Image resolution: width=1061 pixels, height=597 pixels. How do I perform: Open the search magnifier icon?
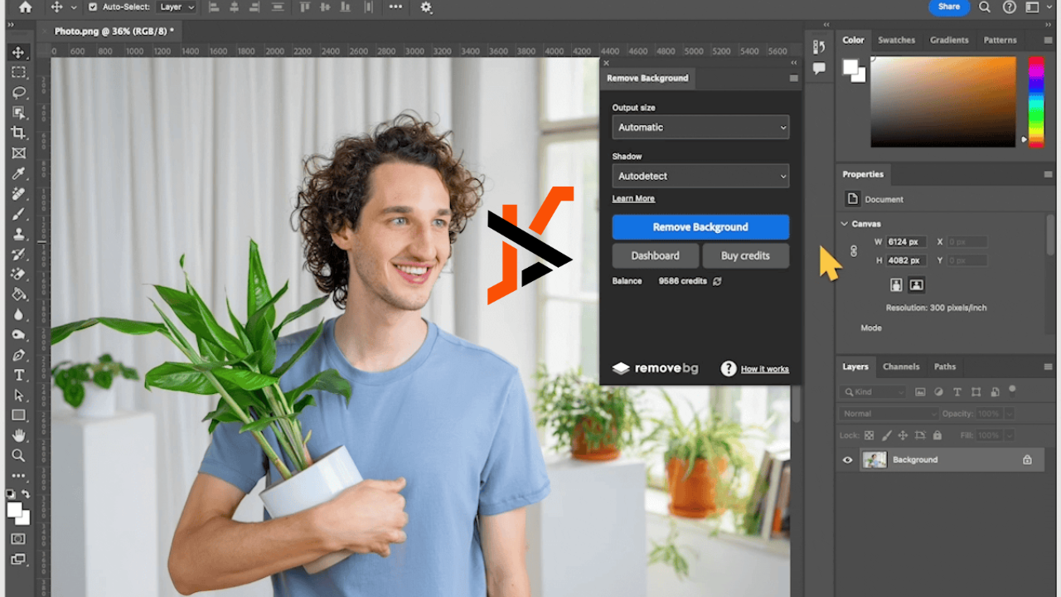(985, 7)
